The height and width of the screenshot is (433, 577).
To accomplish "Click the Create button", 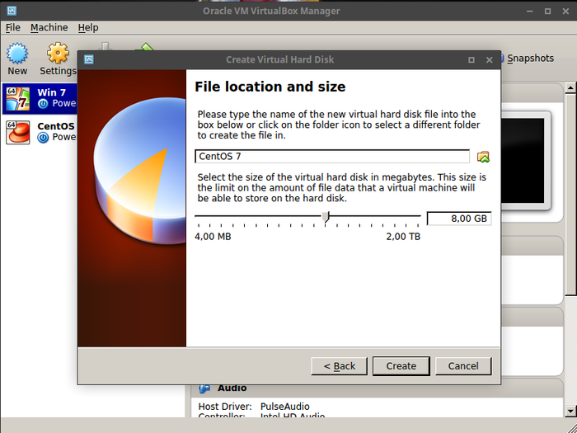I will (x=401, y=366).
